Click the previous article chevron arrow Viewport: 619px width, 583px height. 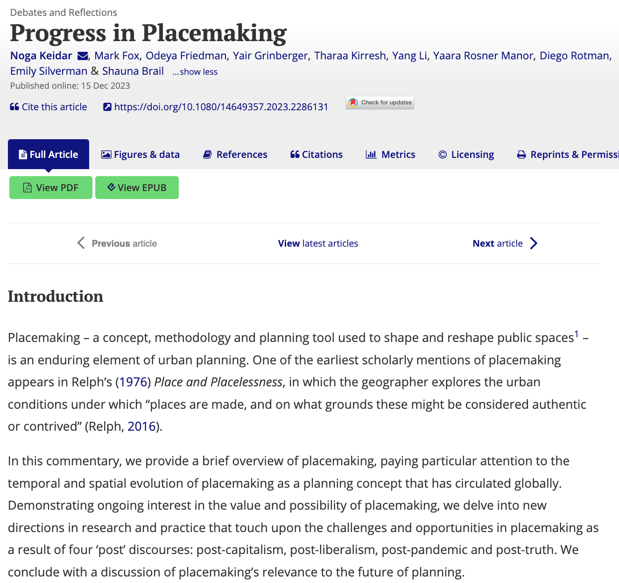81,243
